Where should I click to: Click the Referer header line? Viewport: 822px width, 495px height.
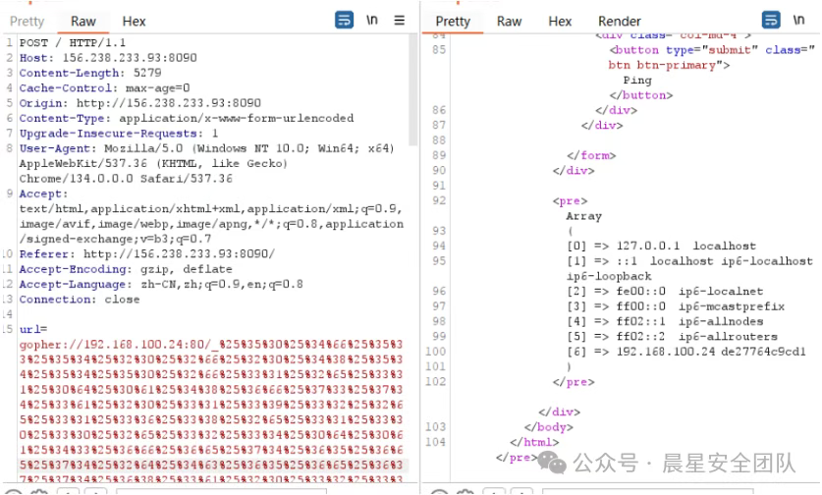tap(147, 253)
